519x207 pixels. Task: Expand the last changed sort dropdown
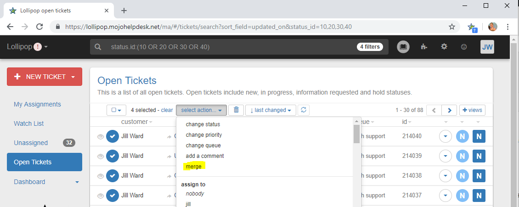point(270,110)
